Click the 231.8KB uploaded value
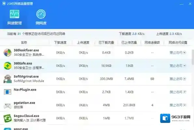This screenshot has width=194, height=130. point(129,105)
